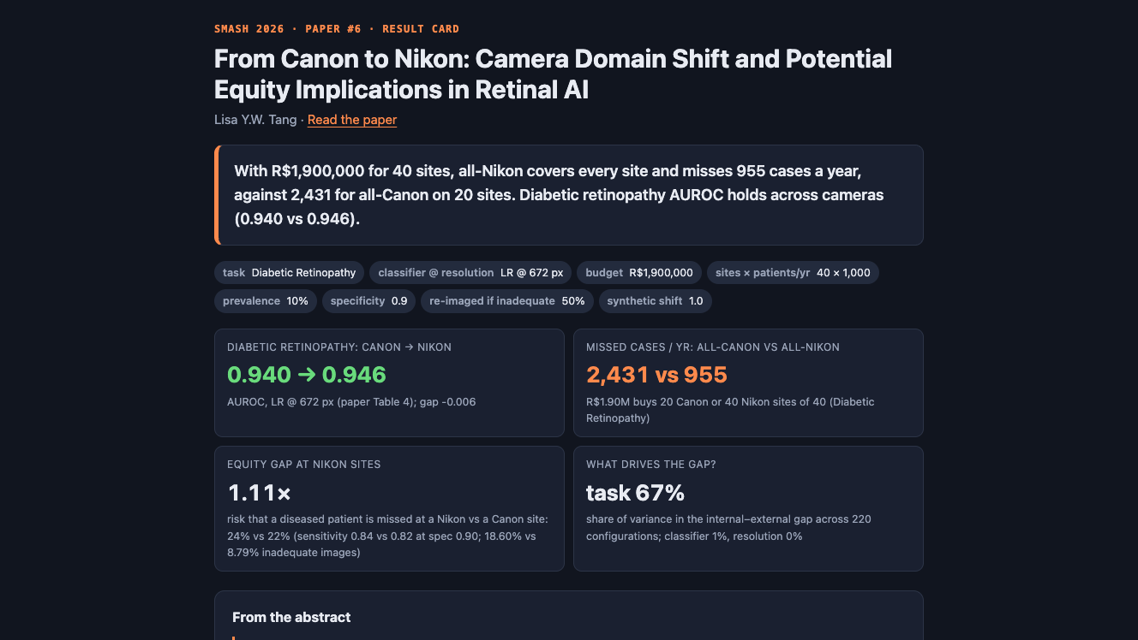Click the "From the abstract" heading

(x=291, y=617)
